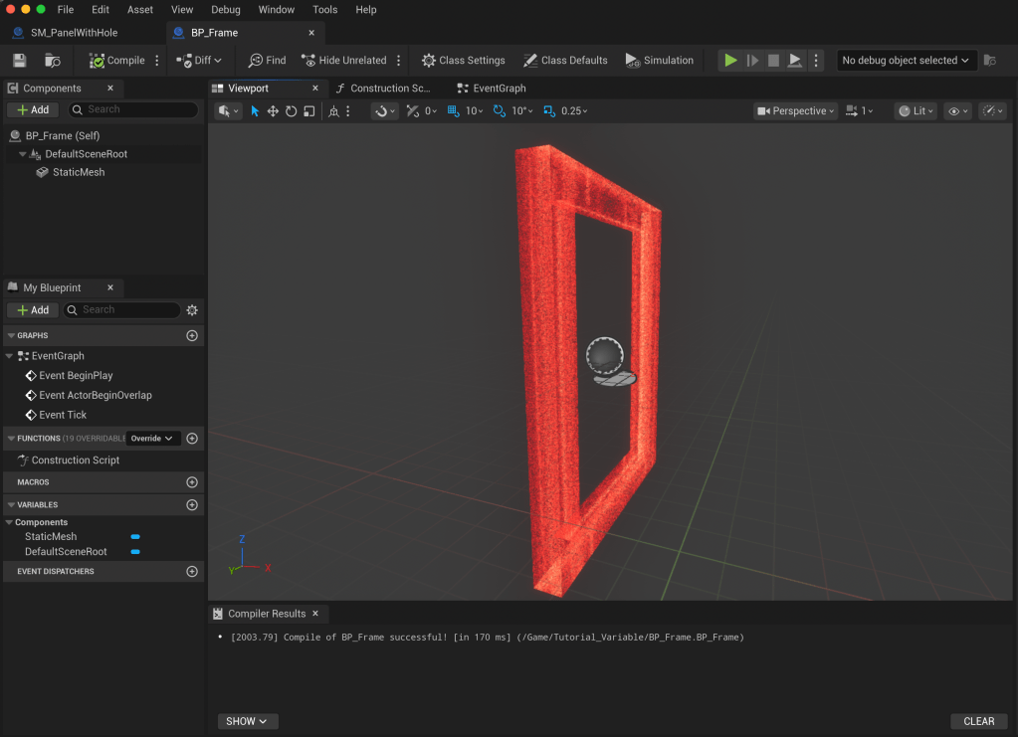Toggle rotation snapping in viewport toolbar
The image size is (1018, 737).
pyautogui.click(x=500, y=111)
